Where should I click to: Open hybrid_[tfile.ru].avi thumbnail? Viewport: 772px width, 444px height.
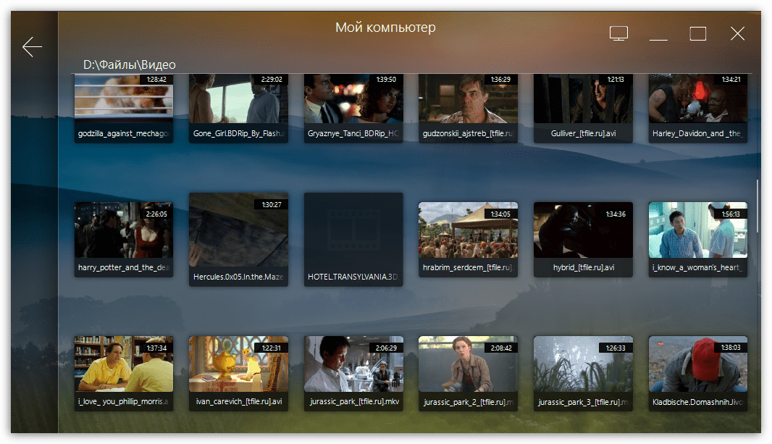[x=583, y=230]
